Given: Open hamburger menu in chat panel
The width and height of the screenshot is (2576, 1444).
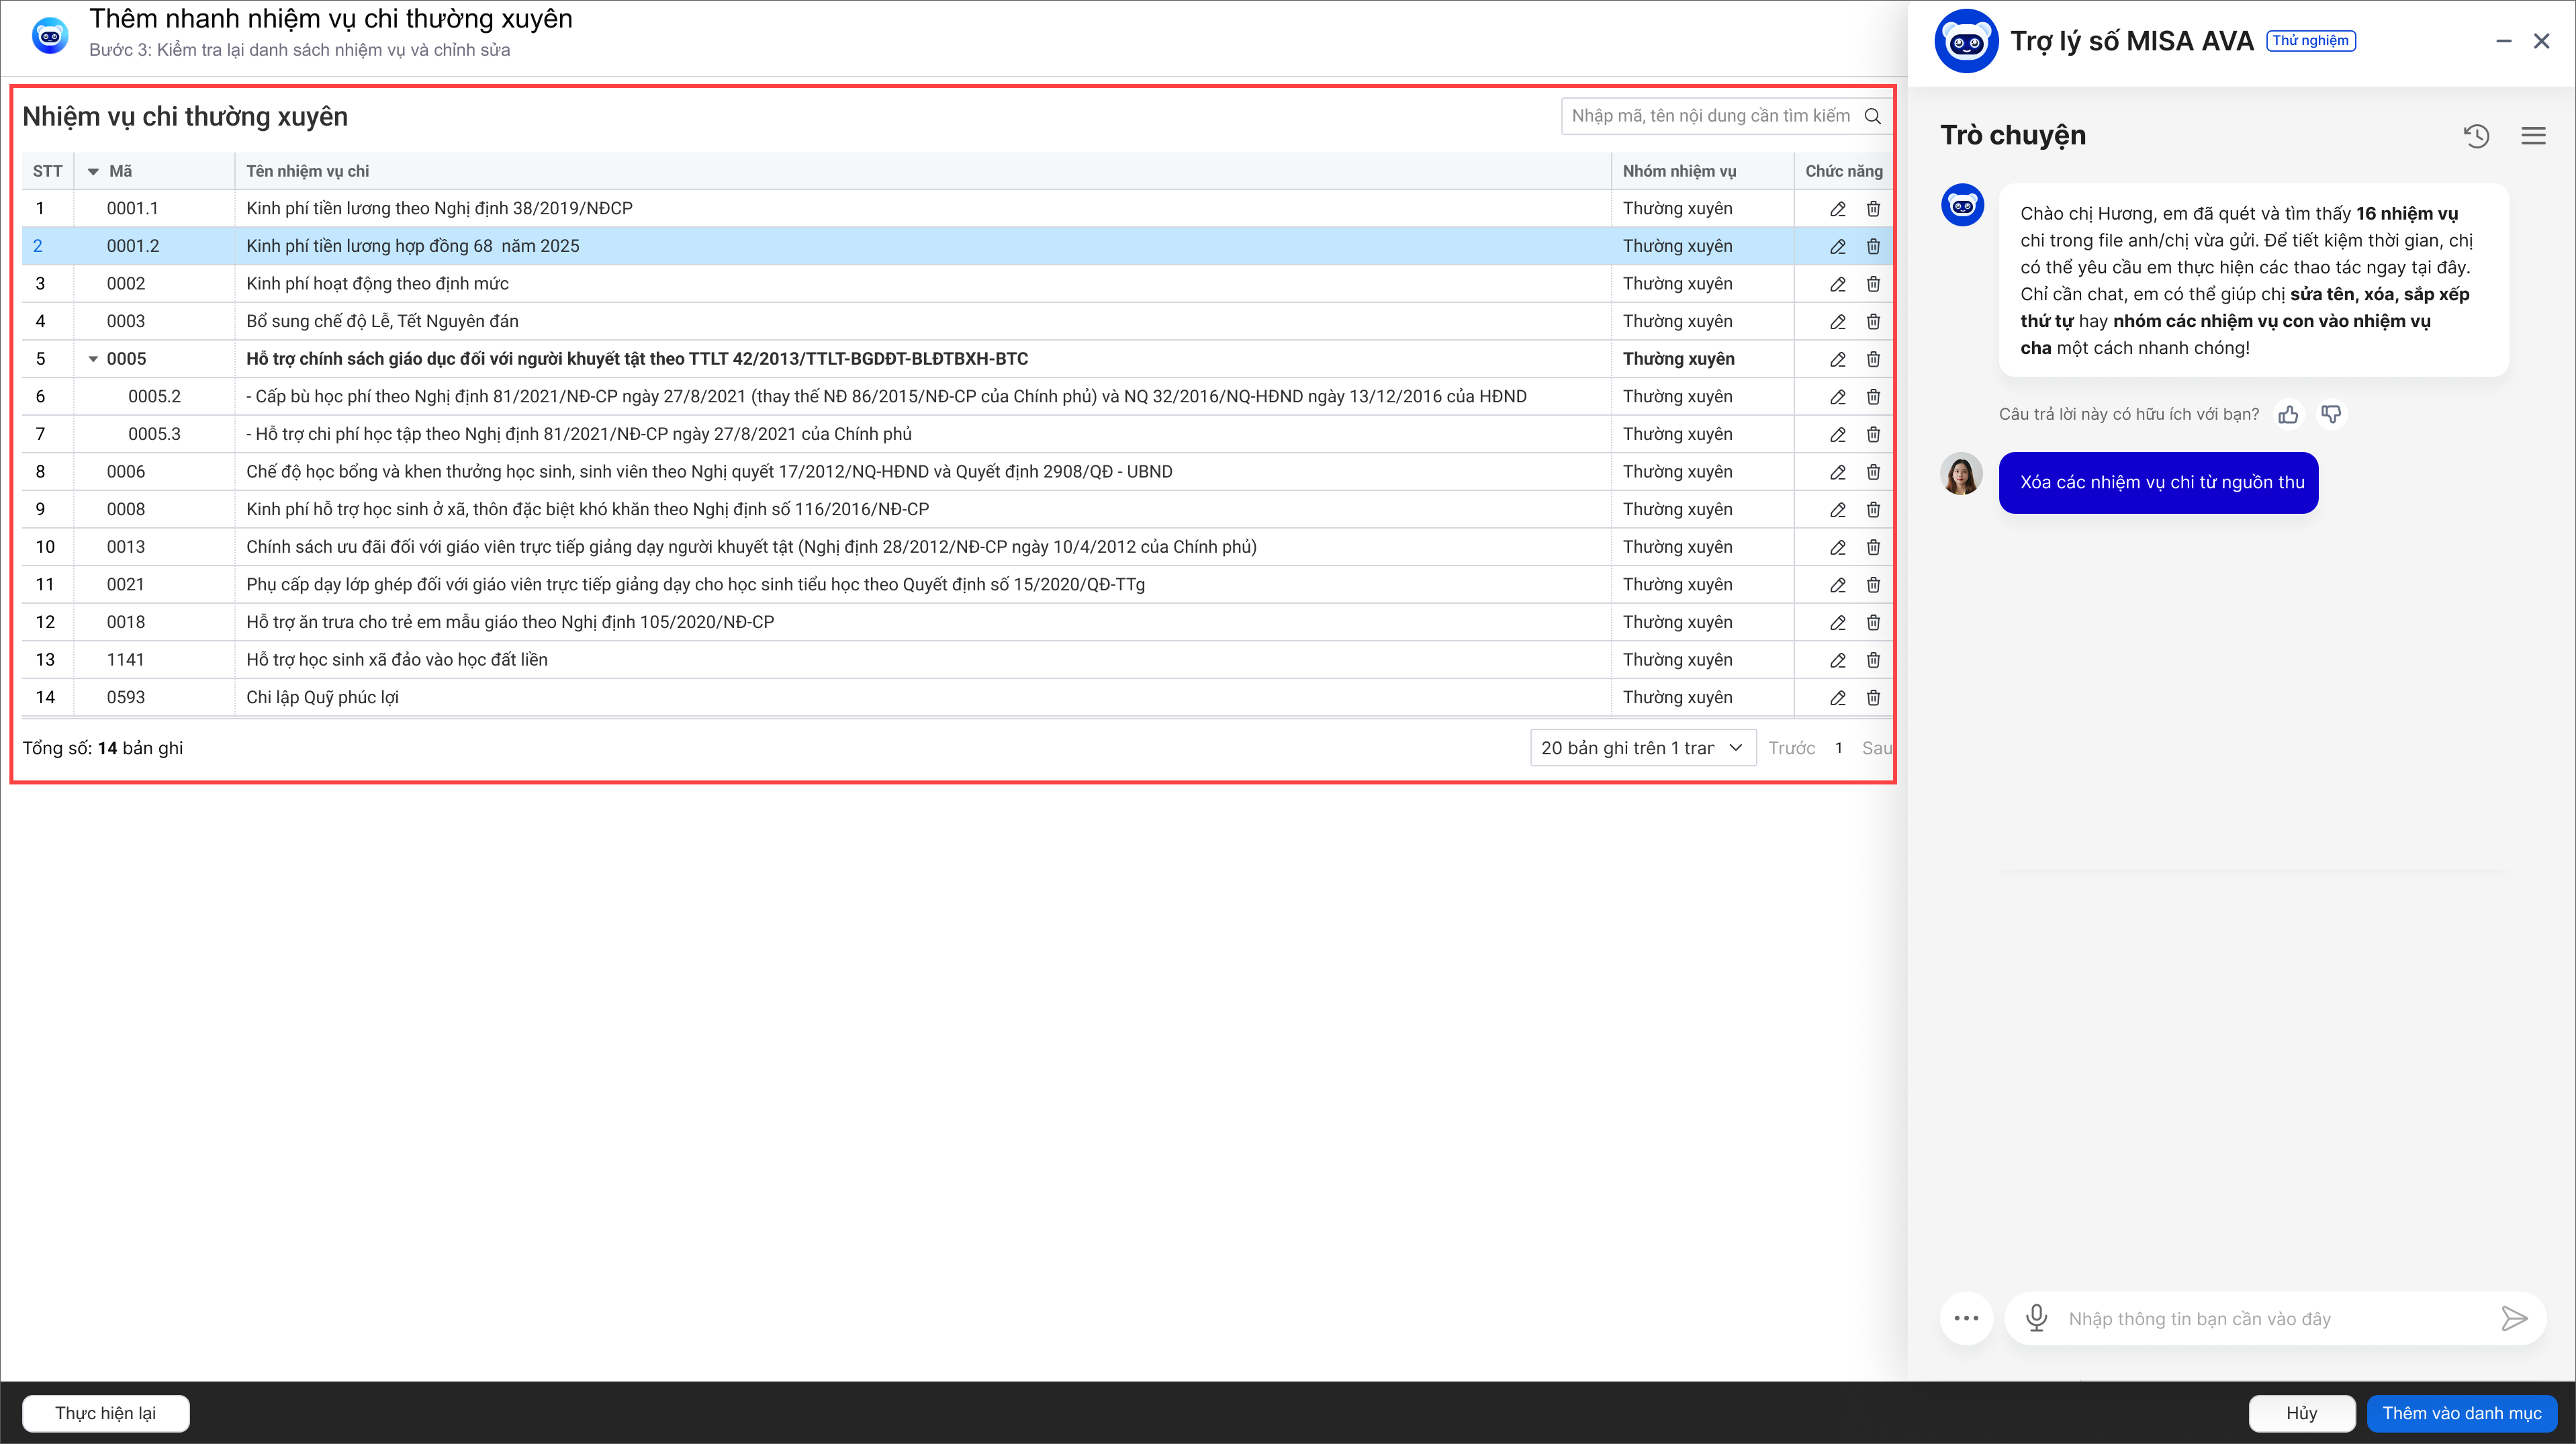Looking at the screenshot, I should coord(2533,136).
